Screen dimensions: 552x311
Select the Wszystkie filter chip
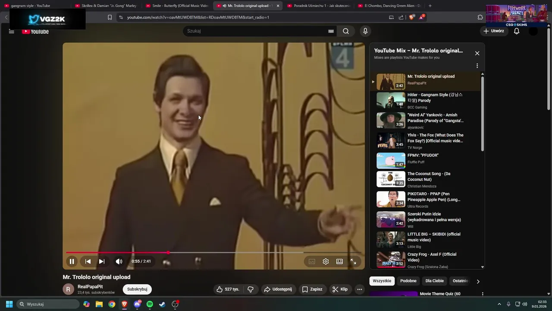point(382,281)
